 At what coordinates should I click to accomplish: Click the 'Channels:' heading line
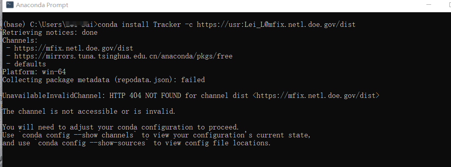point(20,40)
